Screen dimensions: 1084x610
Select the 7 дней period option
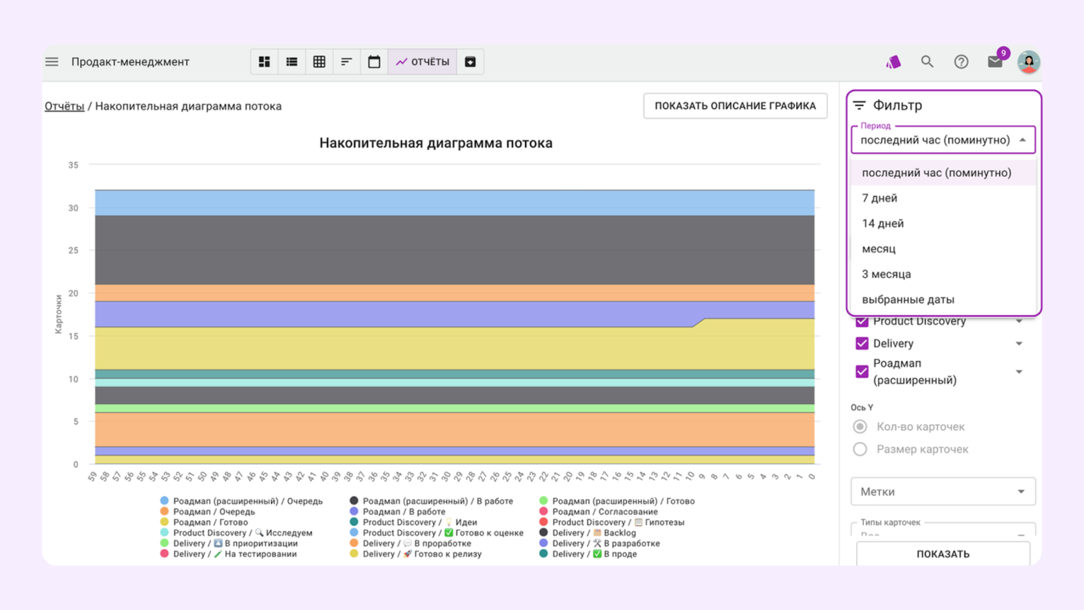tap(879, 198)
